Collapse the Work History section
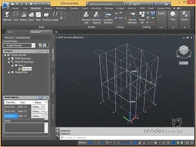 [x=47, y=98]
